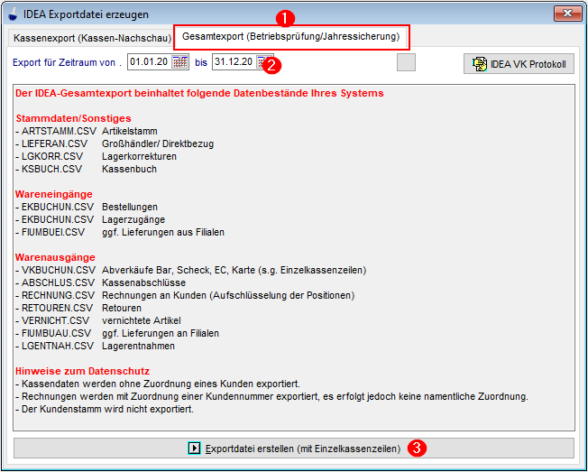The width and height of the screenshot is (588, 472).
Task: Click the FIUMBUEI.CSV Lieferungen aus Filialen line
Action: [120, 232]
